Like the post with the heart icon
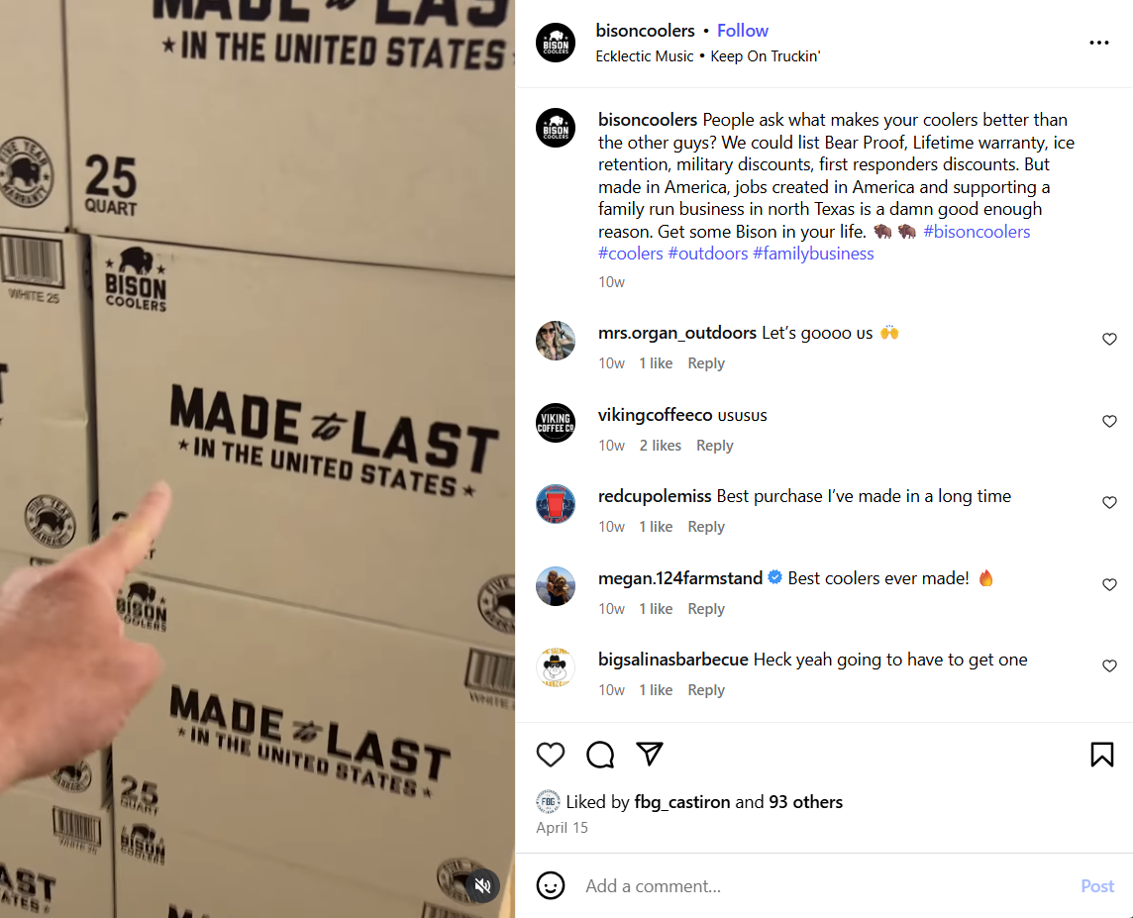The image size is (1133, 918). 550,754
